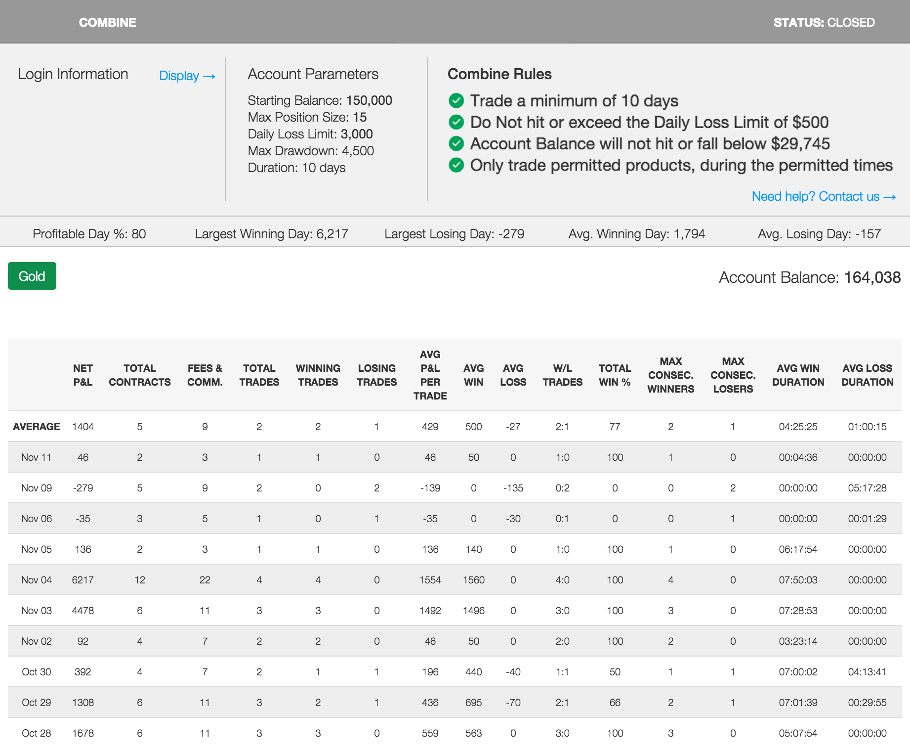Click the Need help? Contact us link

[824, 197]
